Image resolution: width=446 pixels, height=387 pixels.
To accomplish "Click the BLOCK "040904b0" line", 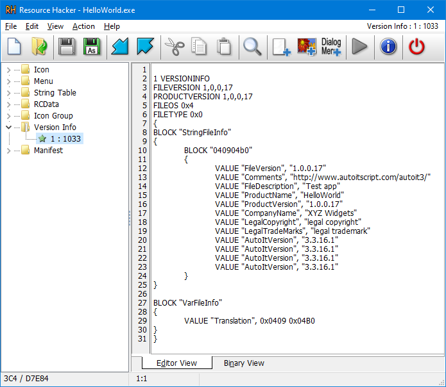I will (218, 150).
